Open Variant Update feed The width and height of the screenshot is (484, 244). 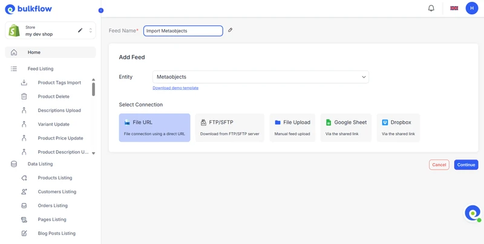(53, 124)
